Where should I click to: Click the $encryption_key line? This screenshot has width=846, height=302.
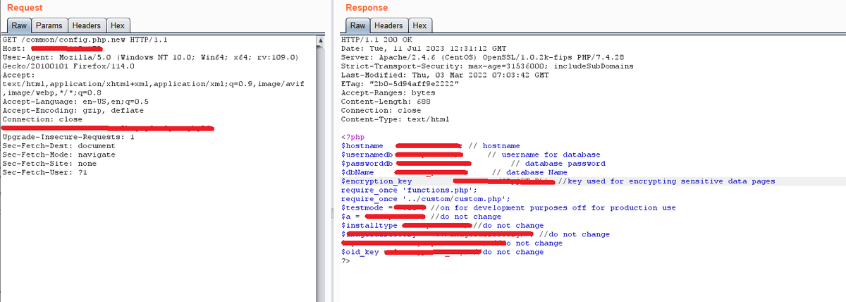pyautogui.click(x=558, y=181)
